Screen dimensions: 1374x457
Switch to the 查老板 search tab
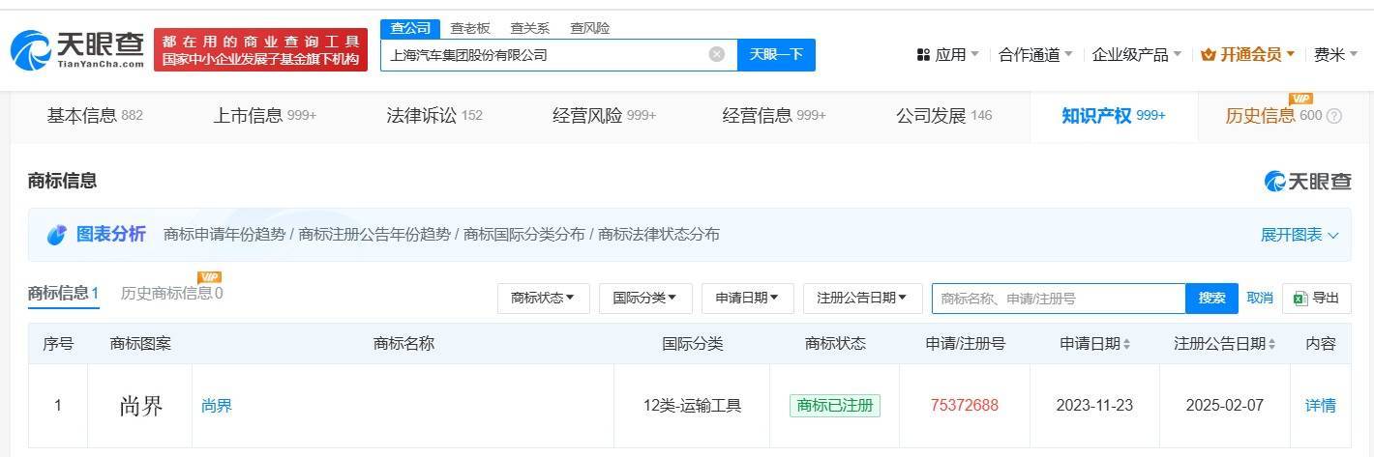(470, 28)
